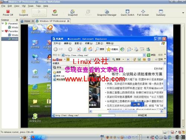Select the highlighted Windows sidebar item
The image size is (186, 140).
tap(10, 39)
